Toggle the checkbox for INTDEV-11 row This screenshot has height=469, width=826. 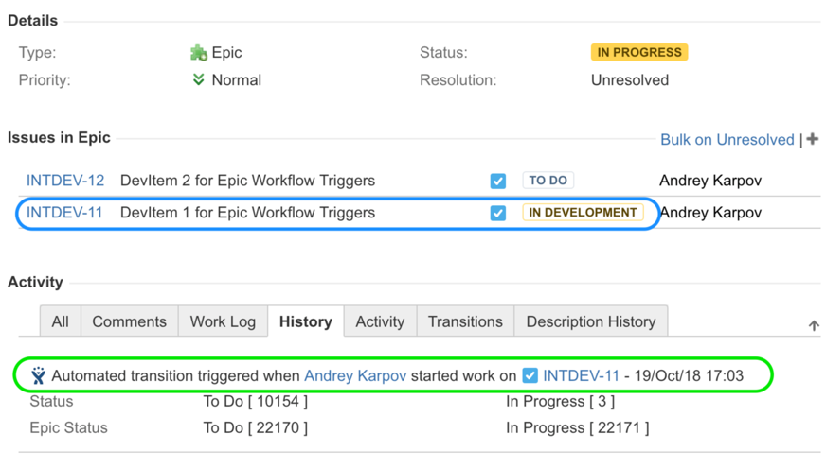tap(498, 213)
